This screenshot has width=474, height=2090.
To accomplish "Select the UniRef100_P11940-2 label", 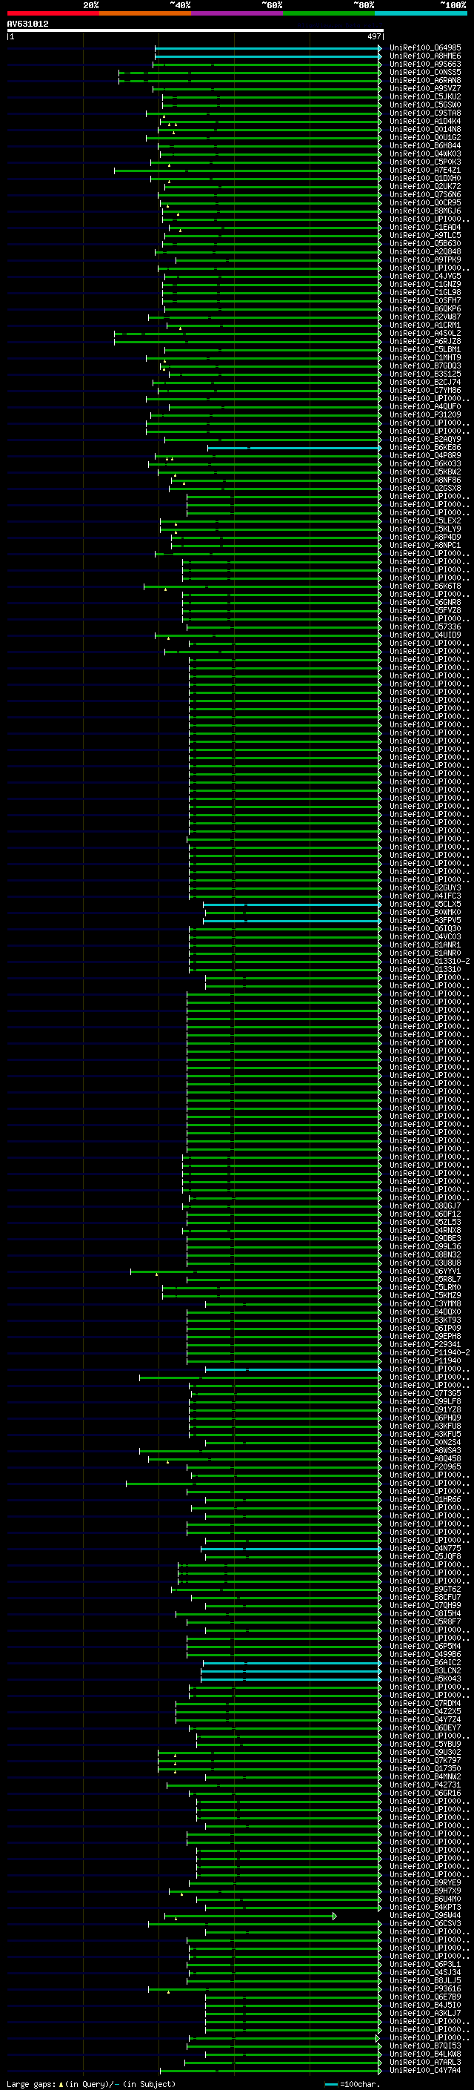I will click(430, 1352).
